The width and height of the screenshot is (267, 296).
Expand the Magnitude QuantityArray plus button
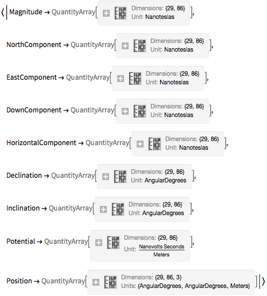(x=106, y=13)
